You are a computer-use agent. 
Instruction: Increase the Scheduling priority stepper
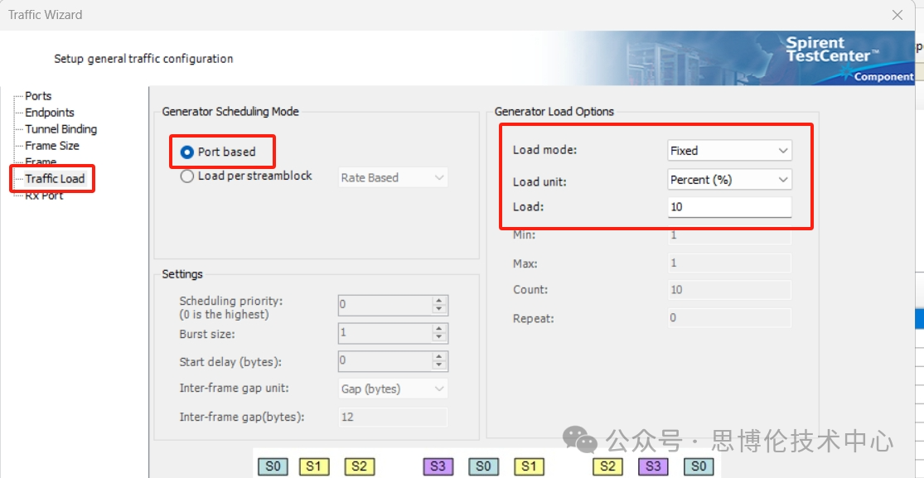(x=440, y=300)
